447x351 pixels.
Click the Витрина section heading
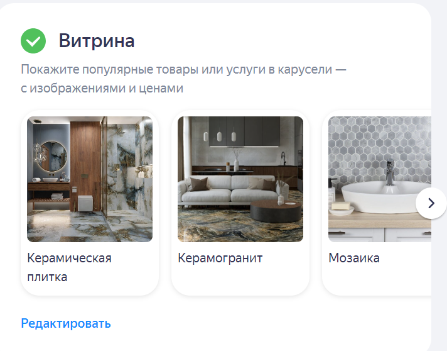(x=97, y=40)
